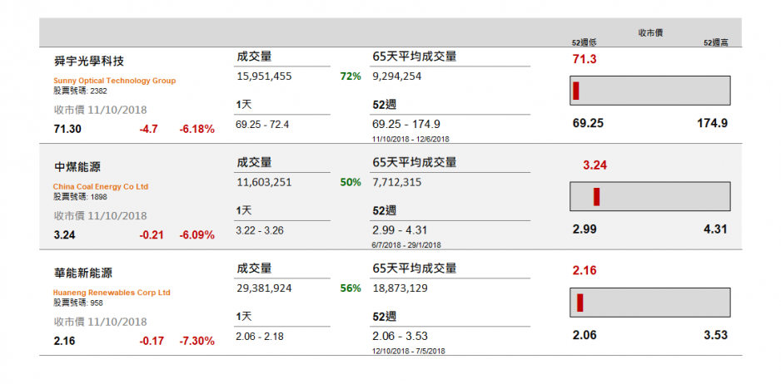Click red marker in Huaneng range bar
Image resolution: width=781 pixels, height=384 pixels.
coord(580,303)
